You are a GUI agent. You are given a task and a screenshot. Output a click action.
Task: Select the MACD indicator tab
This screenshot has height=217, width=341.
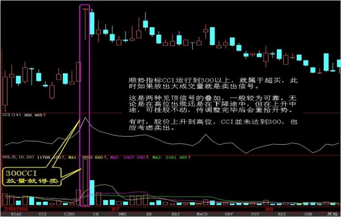click(202, 214)
